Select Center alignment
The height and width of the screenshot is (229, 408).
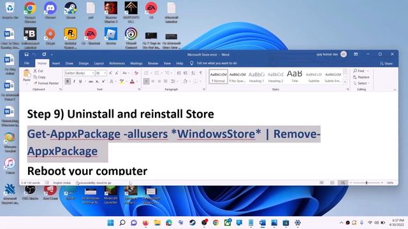click(153, 81)
